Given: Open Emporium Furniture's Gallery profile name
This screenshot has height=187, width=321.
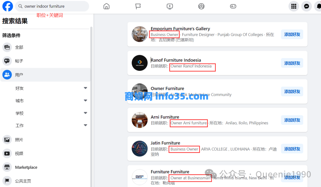Looking at the screenshot, I should click(x=180, y=29).
